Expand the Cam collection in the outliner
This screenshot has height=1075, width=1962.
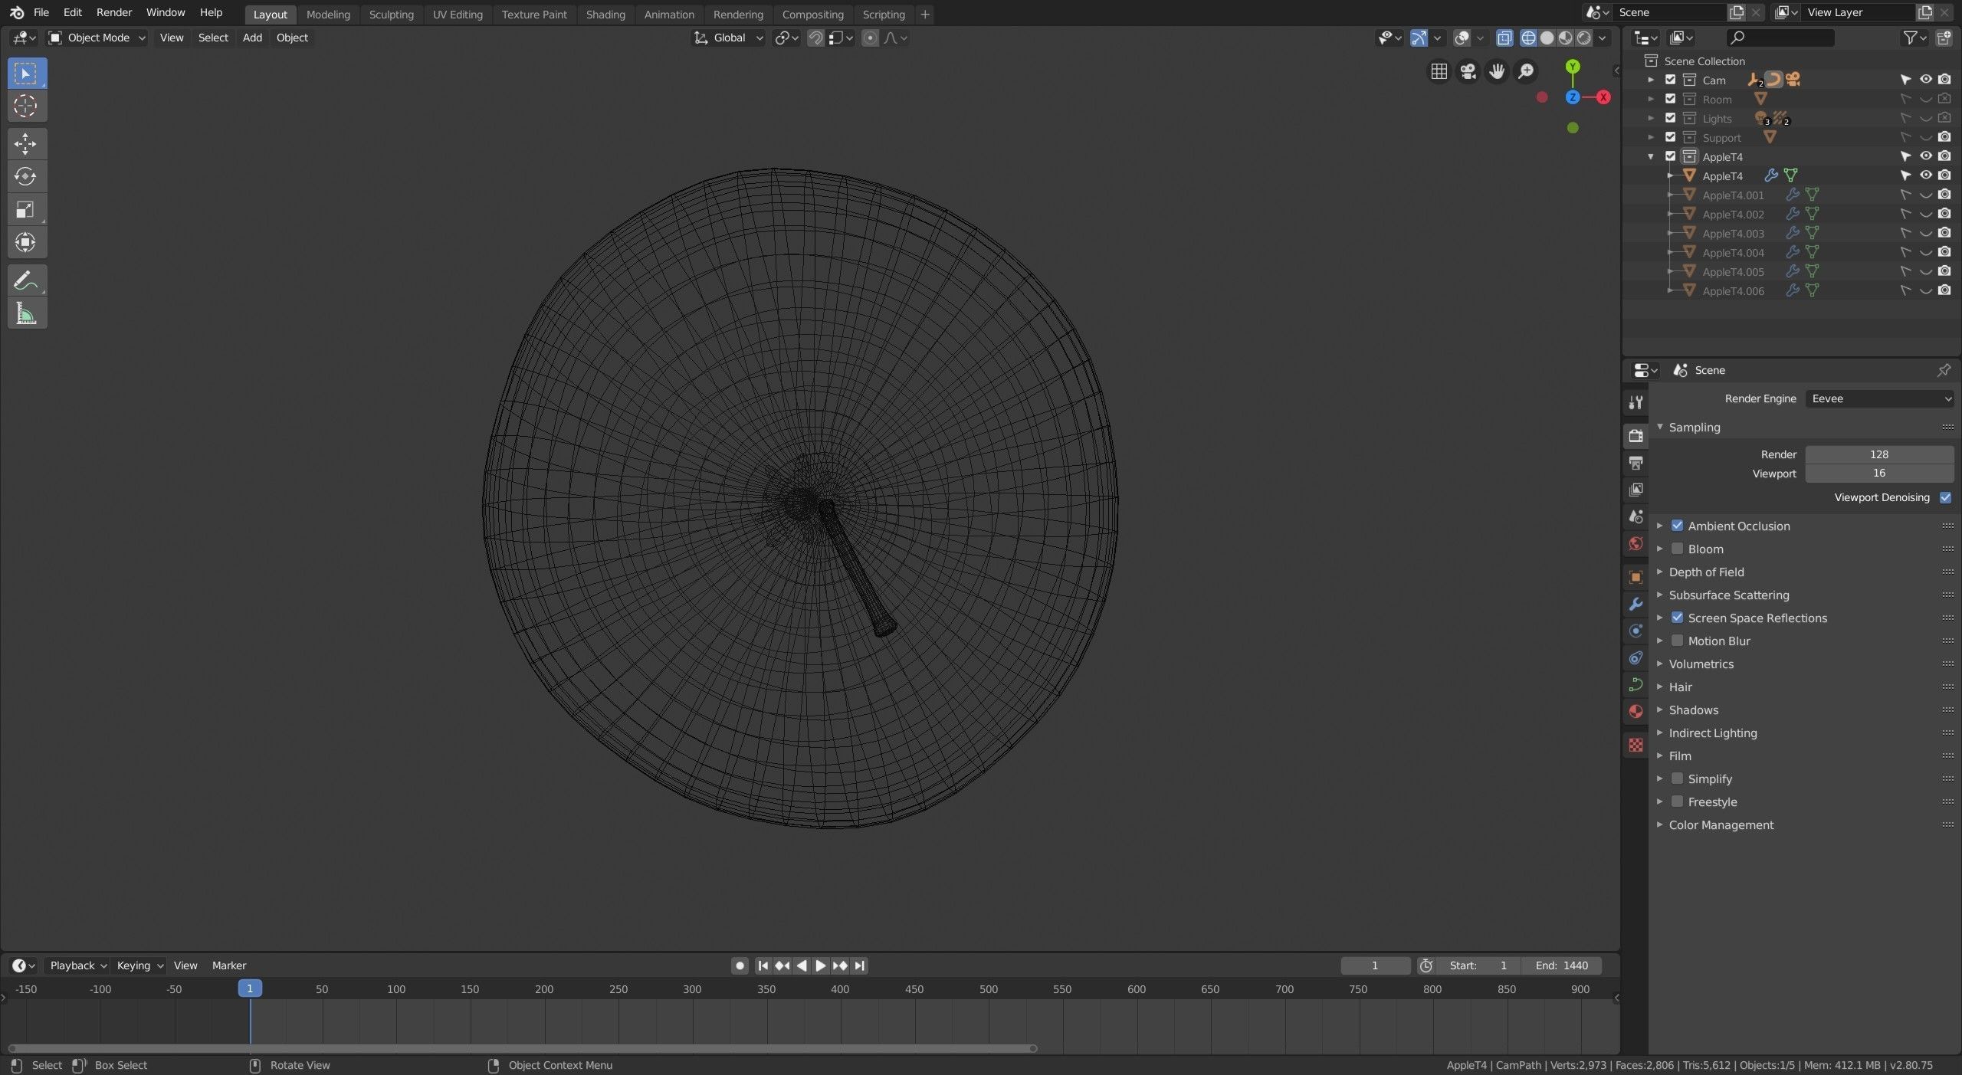click(x=1651, y=80)
